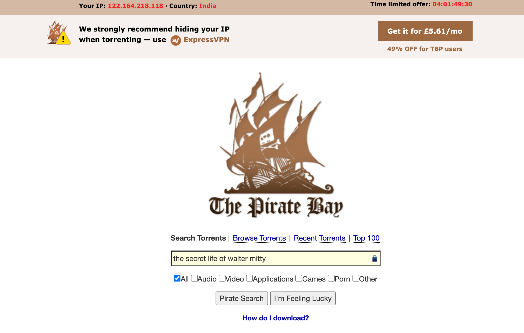The height and width of the screenshot is (333, 524).
Task: Click the Pirate Search button
Action: pos(242,298)
